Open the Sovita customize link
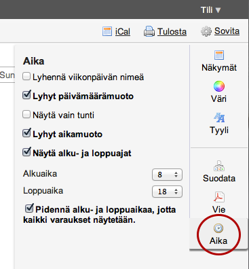The height and width of the screenshot is (269, 249). (227, 31)
